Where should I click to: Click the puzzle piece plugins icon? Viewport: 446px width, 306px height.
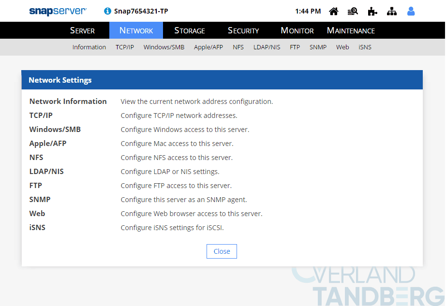tap(372, 11)
